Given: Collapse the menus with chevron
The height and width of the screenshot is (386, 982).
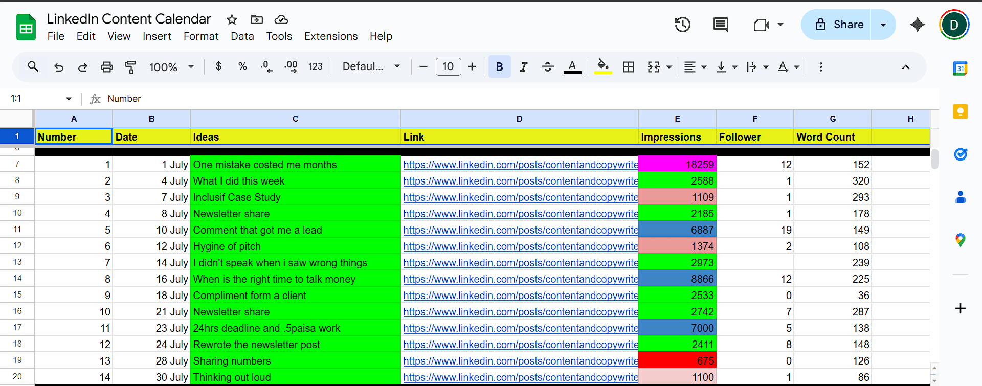Looking at the screenshot, I should pos(905,67).
